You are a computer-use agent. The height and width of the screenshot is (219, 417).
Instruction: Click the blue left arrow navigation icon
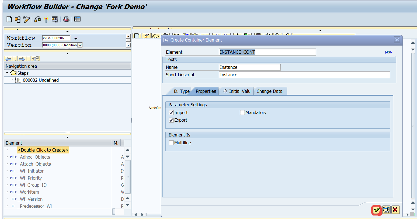pyautogui.click(x=8, y=59)
